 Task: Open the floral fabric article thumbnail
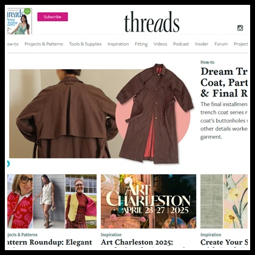pos(224,202)
